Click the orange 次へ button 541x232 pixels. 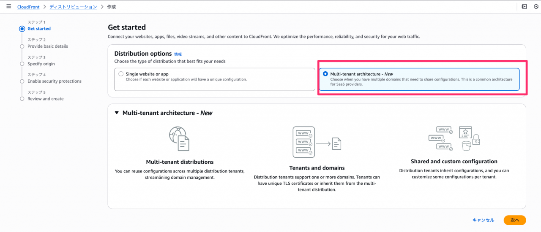[x=514, y=220]
